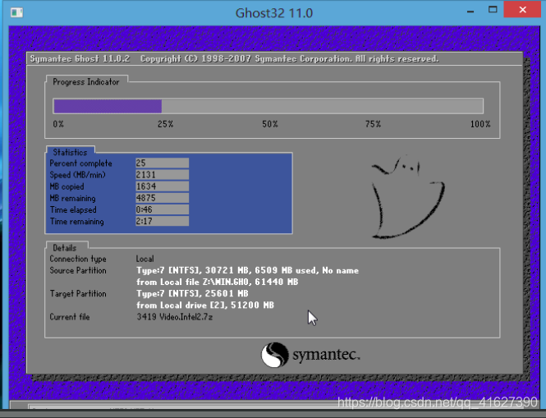Click the 'Speed (MB/min)' label
This screenshot has height=418, width=546.
click(77, 175)
